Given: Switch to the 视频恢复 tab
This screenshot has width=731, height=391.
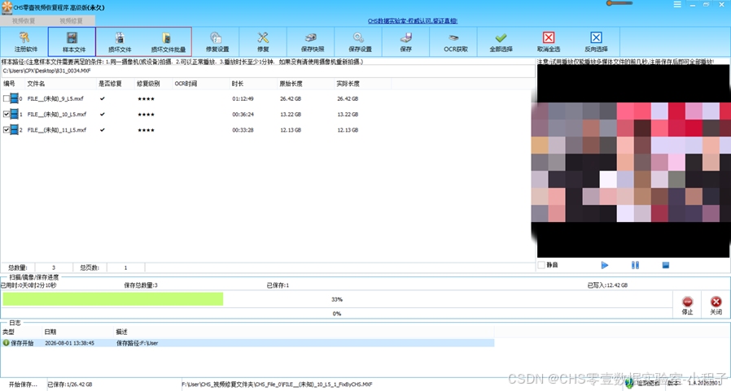Looking at the screenshot, I should point(24,21).
